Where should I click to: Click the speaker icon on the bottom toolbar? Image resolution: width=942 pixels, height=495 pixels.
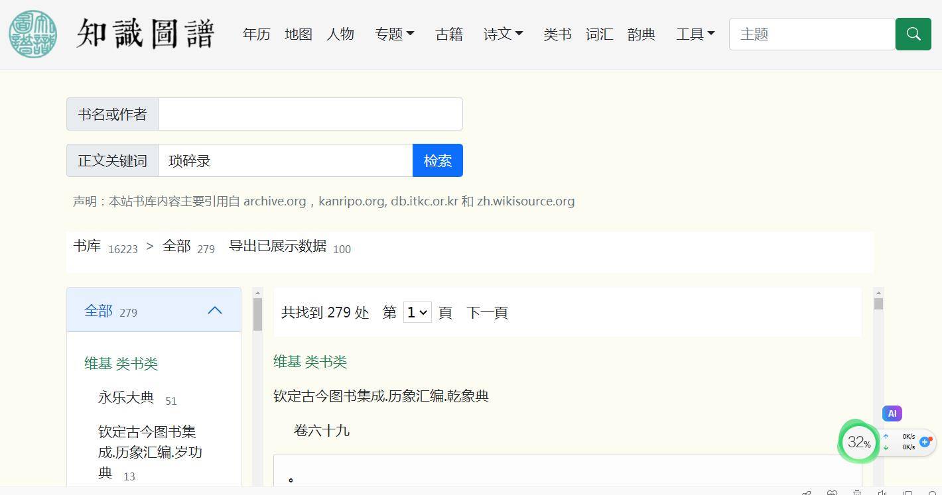883,493
